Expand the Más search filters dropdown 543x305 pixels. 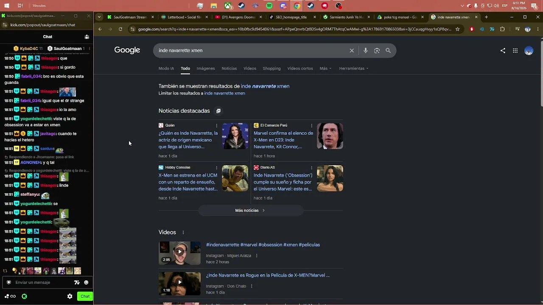[325, 68]
